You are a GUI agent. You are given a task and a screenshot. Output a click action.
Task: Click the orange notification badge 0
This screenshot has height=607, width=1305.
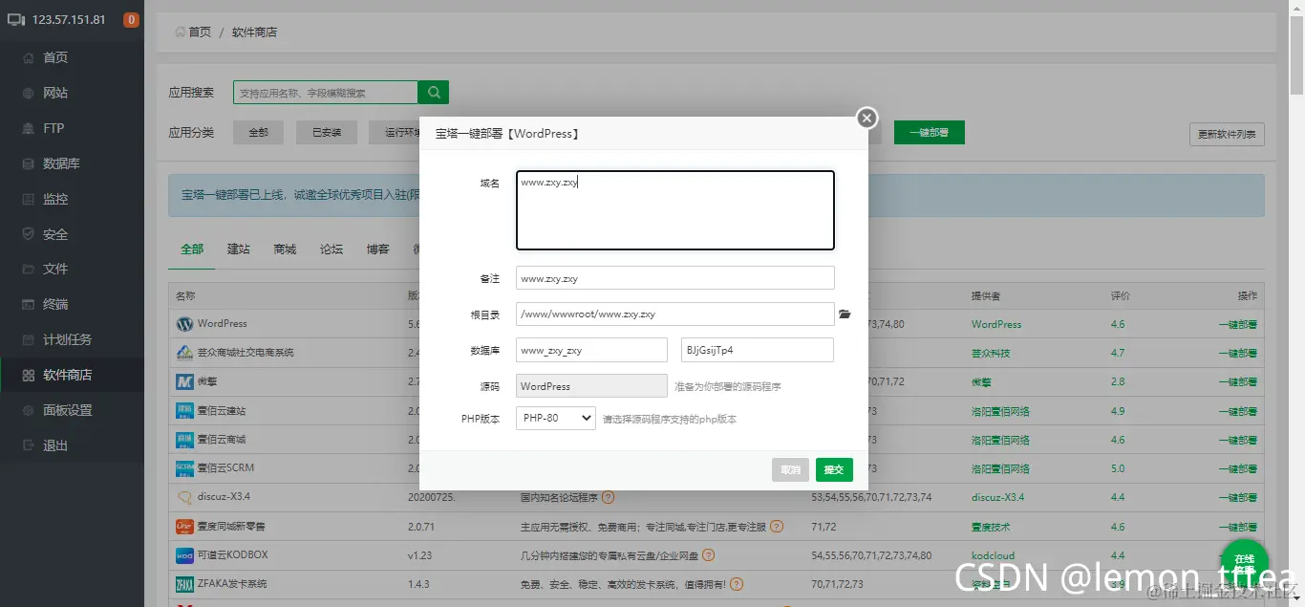tap(131, 19)
